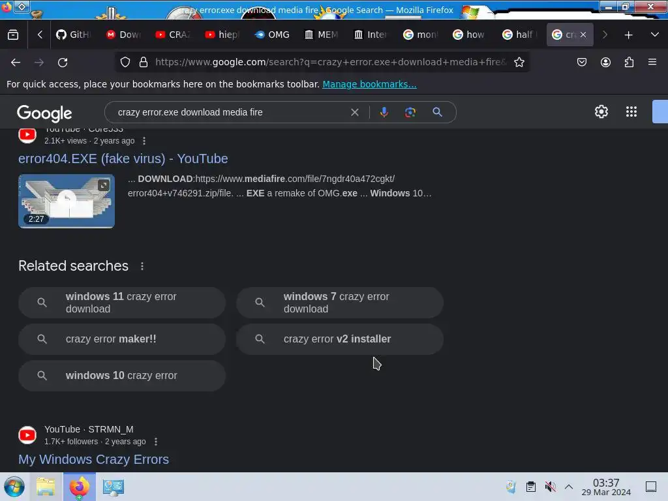
Task: Reload the current page
Action: (63, 63)
